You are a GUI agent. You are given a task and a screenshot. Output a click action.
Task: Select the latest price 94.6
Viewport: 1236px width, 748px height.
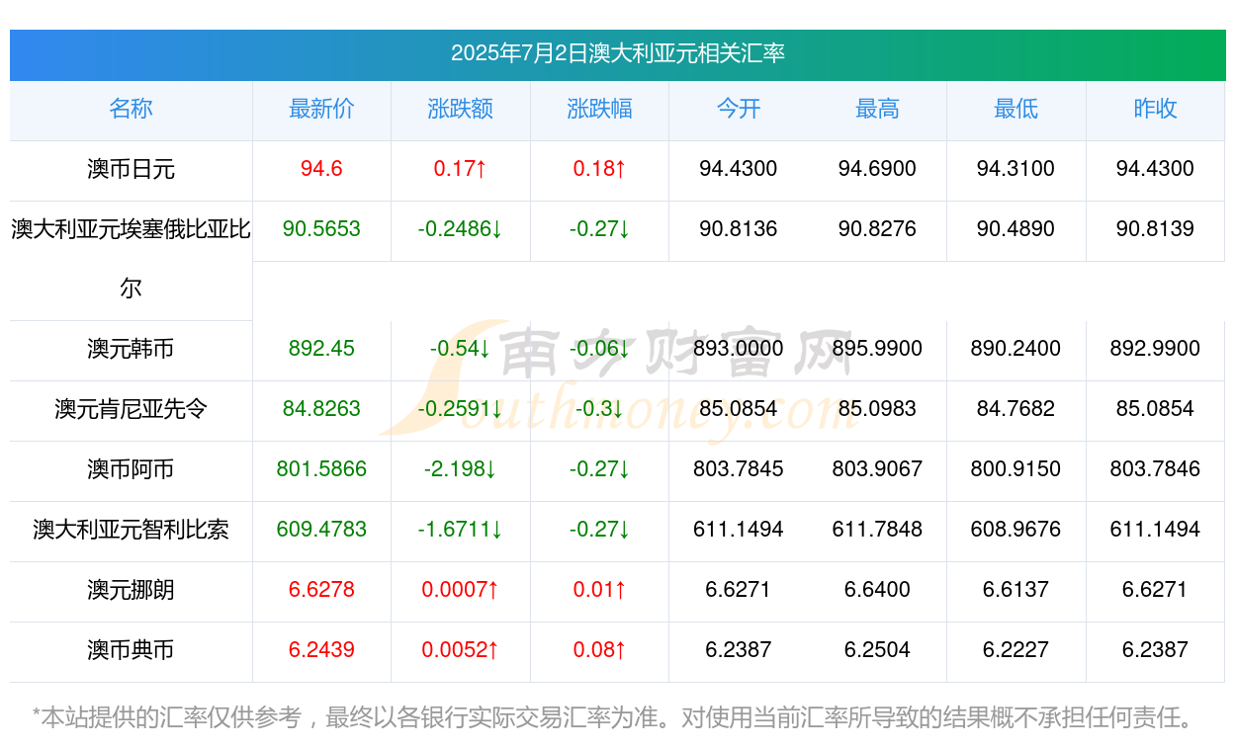point(321,169)
